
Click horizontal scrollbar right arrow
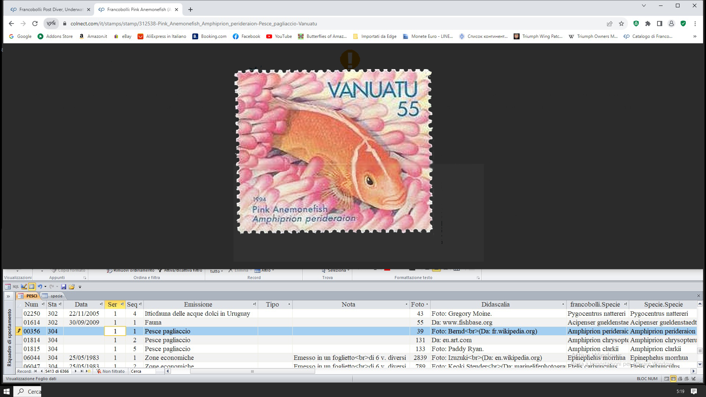(x=693, y=371)
